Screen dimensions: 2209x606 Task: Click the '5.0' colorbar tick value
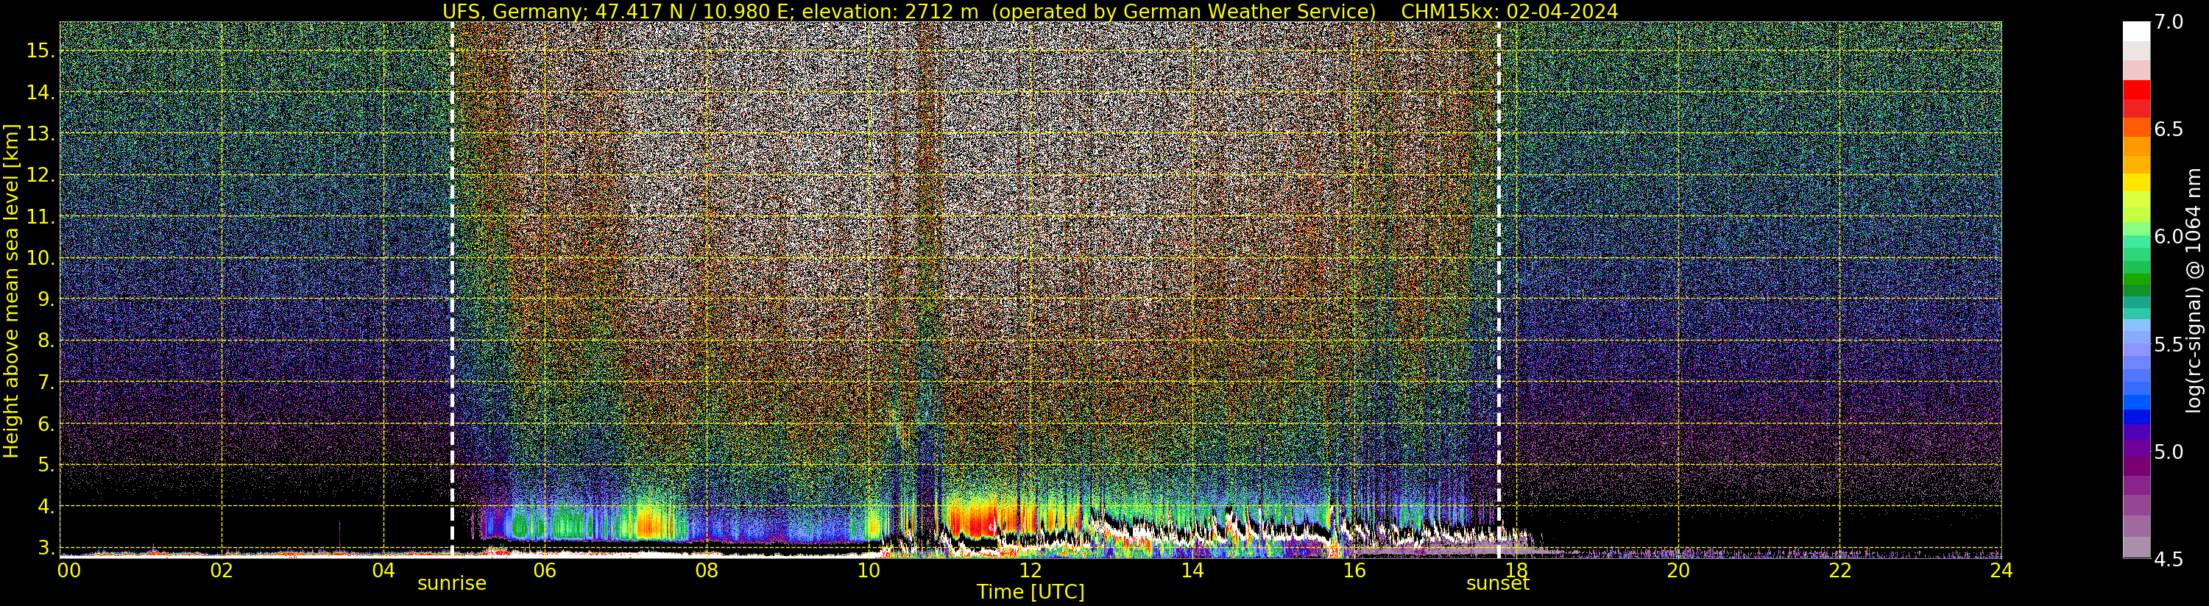click(2169, 452)
